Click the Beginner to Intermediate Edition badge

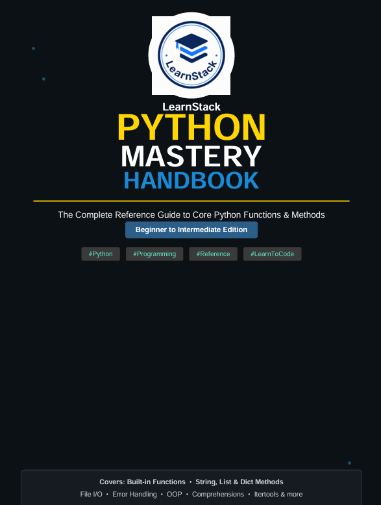[191, 229]
